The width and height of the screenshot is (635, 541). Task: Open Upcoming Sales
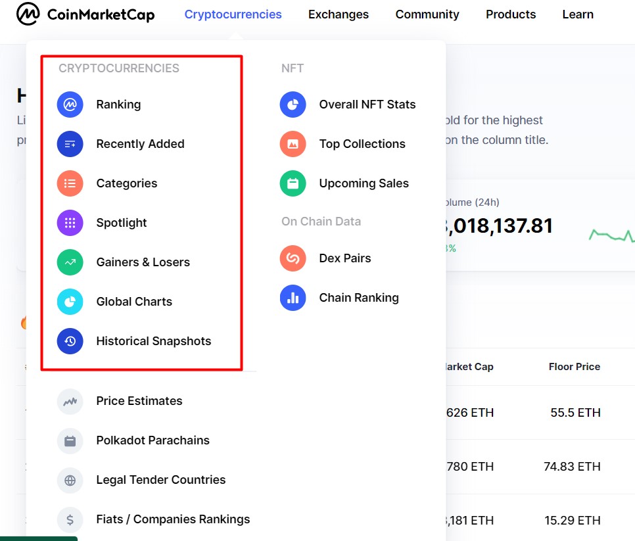364,183
